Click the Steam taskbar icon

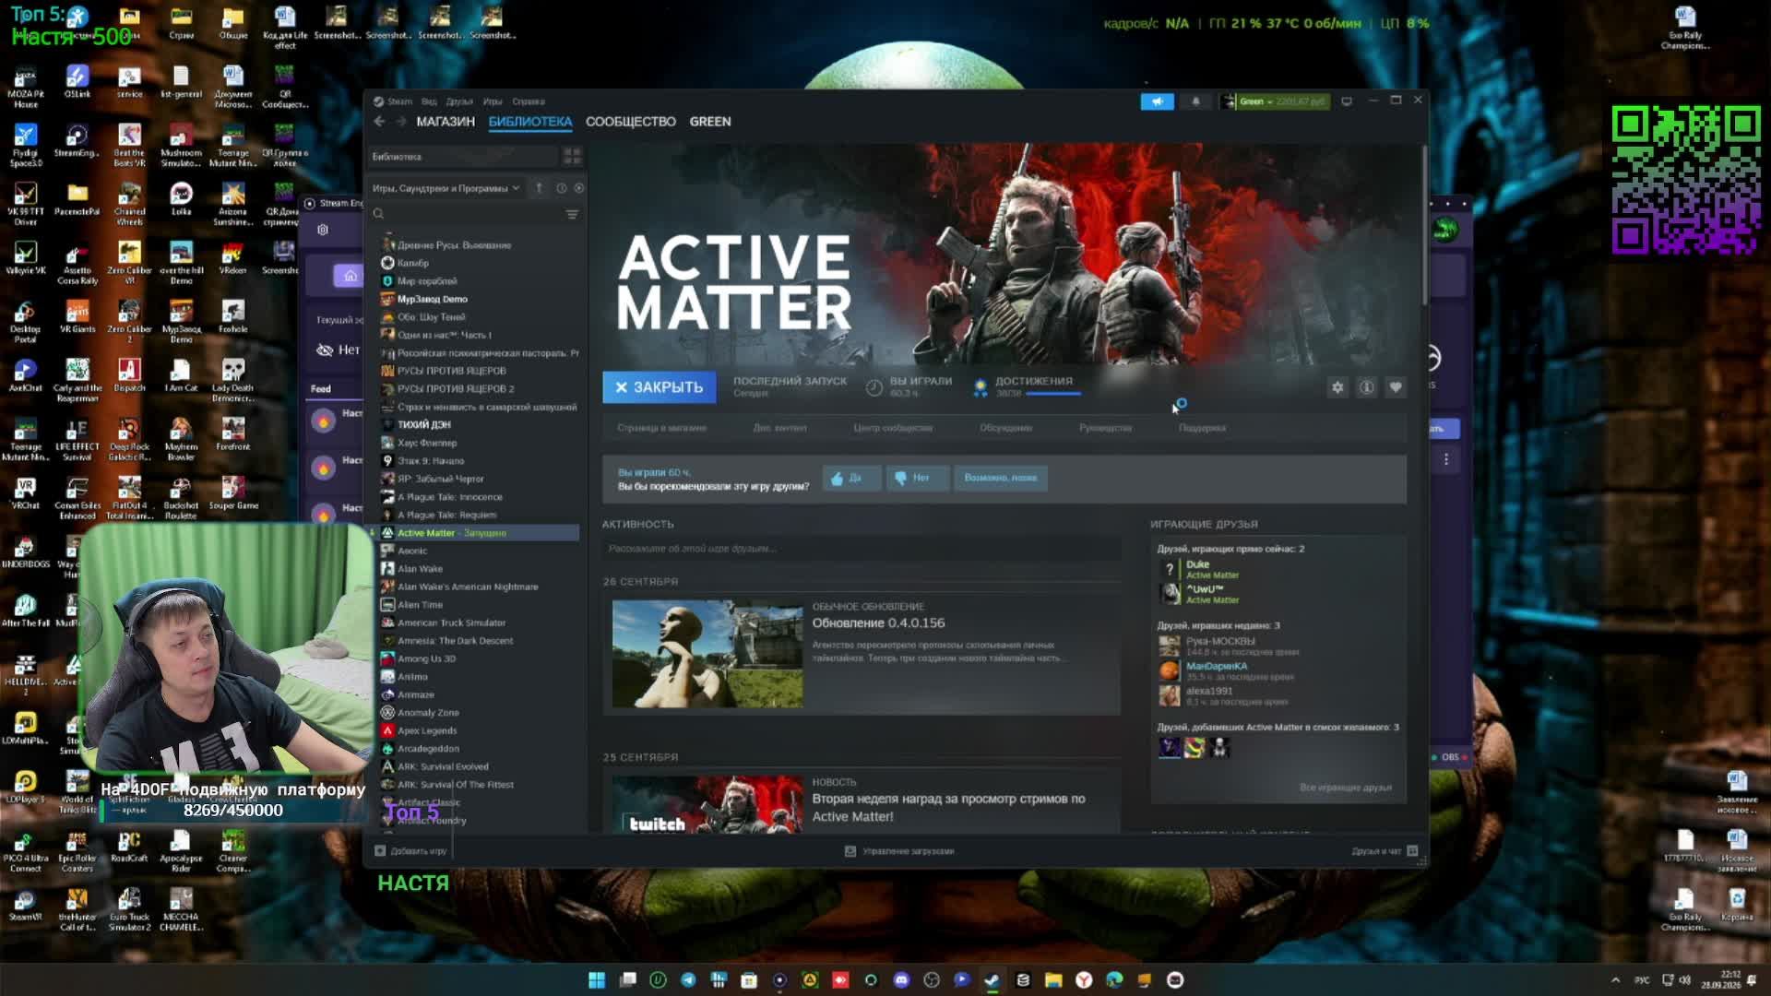point(992,979)
